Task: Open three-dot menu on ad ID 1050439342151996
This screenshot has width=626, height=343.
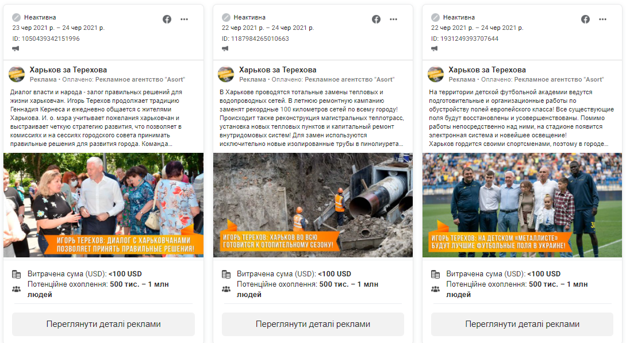Action: tap(184, 19)
